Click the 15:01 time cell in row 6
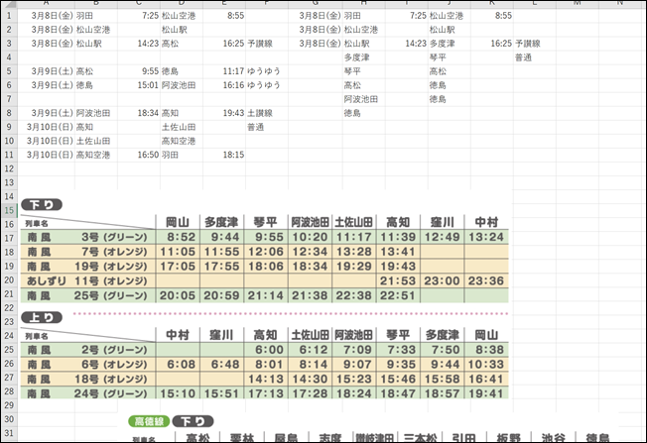 click(x=139, y=85)
